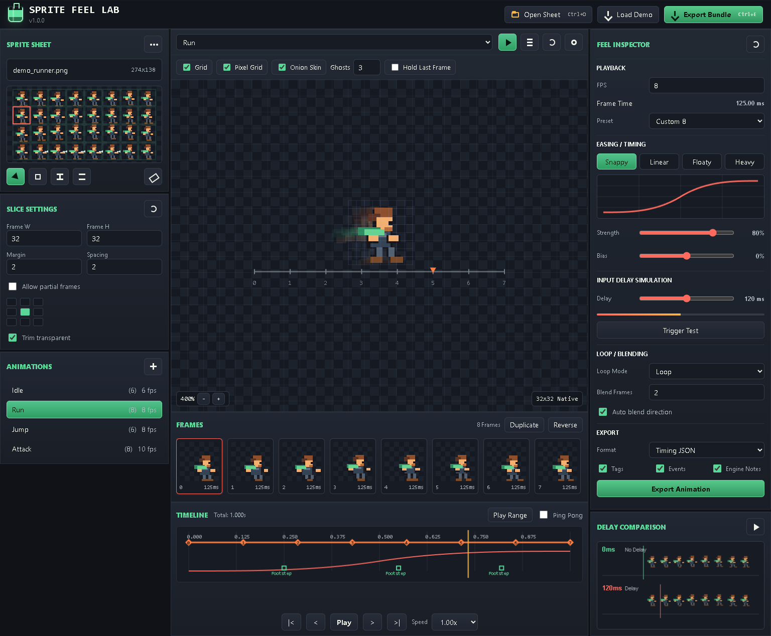
Task: Select the row slice tool icon
Action: [x=82, y=177]
